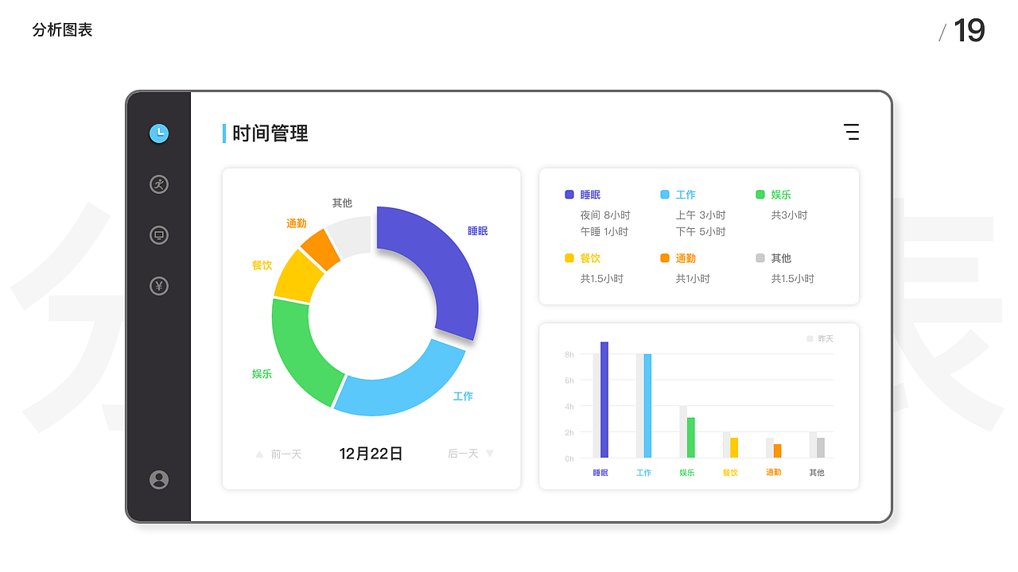Click the 午睡 1小时 detail text

click(604, 232)
